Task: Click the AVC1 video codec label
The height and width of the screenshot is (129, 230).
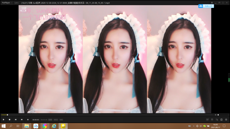Action: [56, 120]
